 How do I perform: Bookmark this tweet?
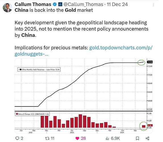(137, 138)
